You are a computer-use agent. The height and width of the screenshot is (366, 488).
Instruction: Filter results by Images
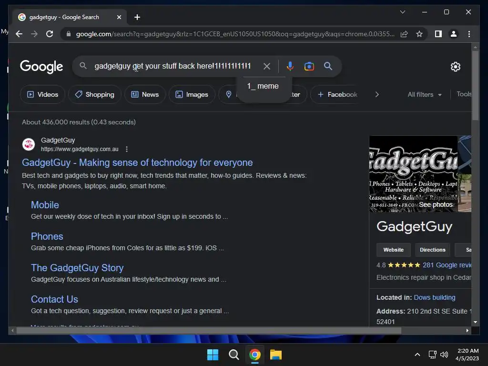(x=192, y=94)
